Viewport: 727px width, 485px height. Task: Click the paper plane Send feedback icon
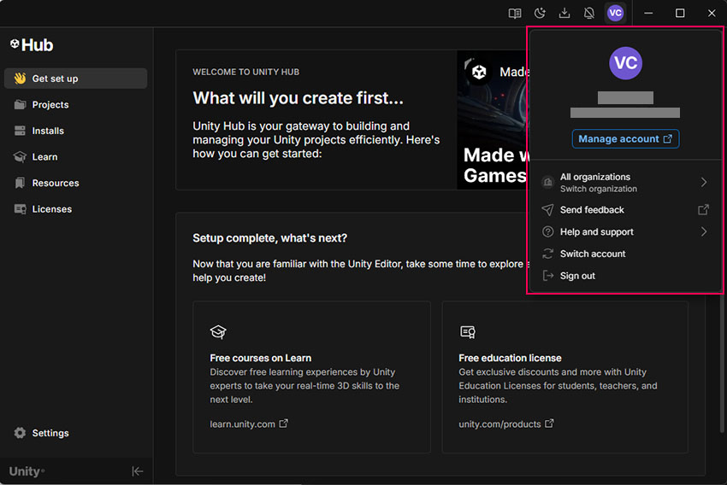(547, 210)
